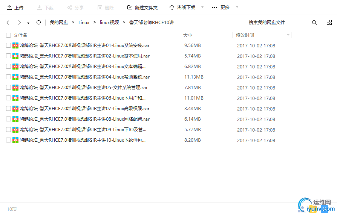
Task: Click the greyed delete (删除) button
Action: pos(106,8)
